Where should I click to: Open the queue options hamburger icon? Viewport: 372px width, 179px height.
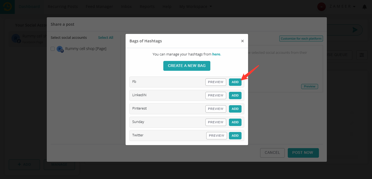click(x=362, y=55)
